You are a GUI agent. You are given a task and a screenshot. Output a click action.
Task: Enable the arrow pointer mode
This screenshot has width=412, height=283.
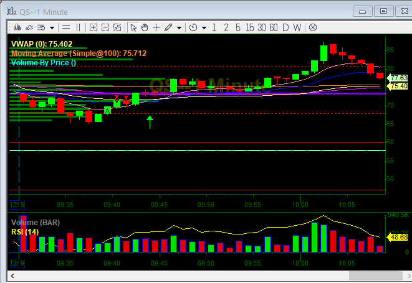pyautogui.click(x=133, y=27)
